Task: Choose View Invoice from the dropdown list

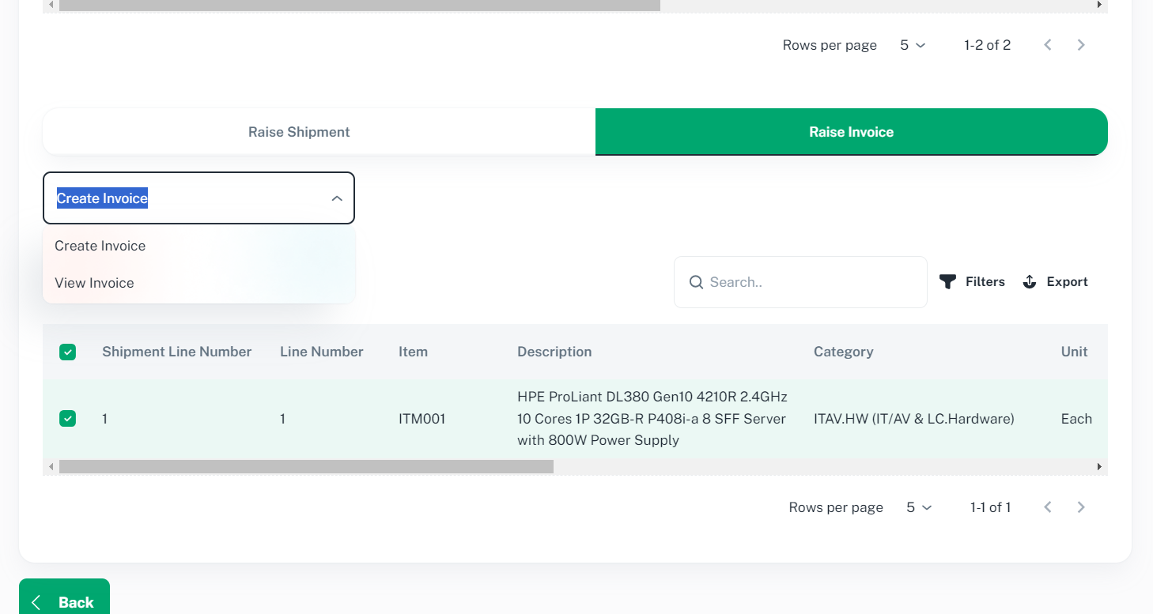Action: coord(94,283)
